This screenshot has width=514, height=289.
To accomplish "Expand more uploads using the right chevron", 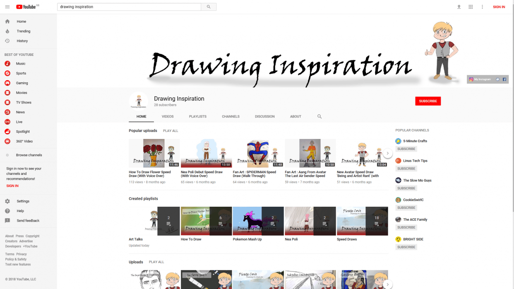I will click(387, 284).
